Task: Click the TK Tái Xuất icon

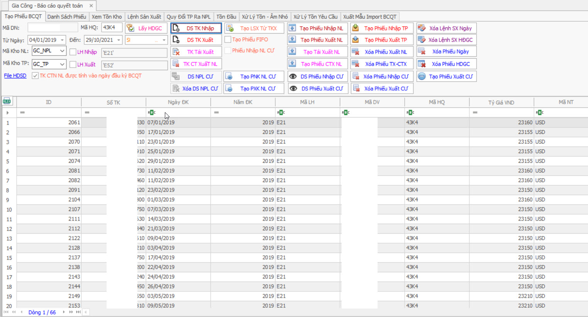Action: point(176,52)
